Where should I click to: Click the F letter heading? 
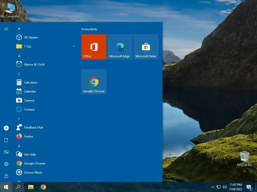(19, 119)
